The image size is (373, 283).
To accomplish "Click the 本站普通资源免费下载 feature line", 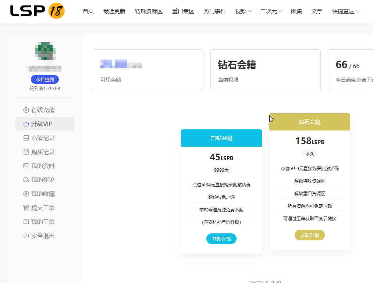I will (221, 209).
